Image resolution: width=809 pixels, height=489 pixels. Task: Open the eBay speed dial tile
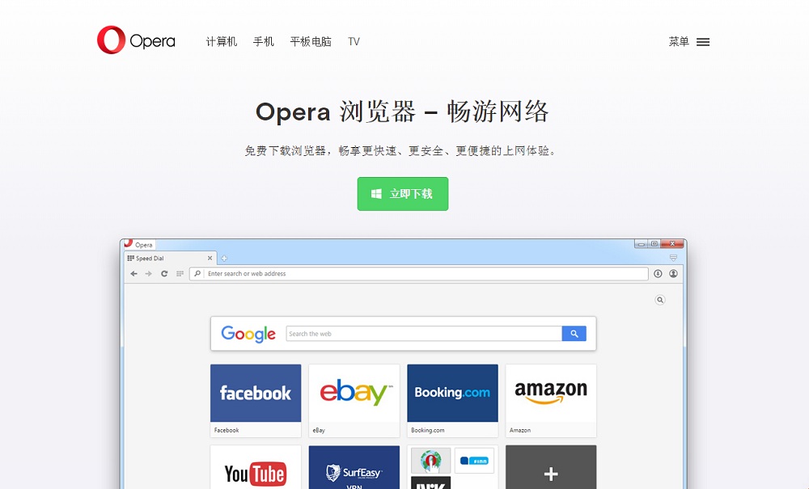[x=354, y=400]
